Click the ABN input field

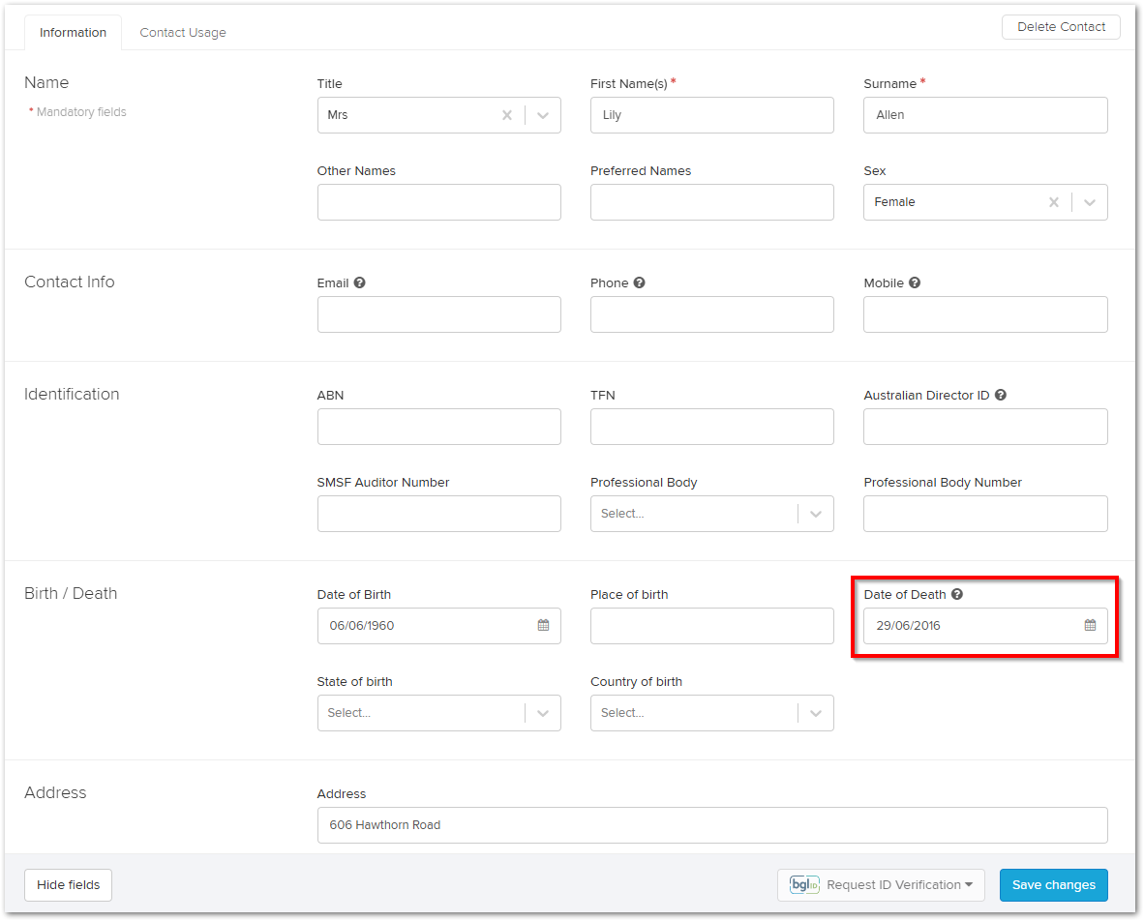439,427
